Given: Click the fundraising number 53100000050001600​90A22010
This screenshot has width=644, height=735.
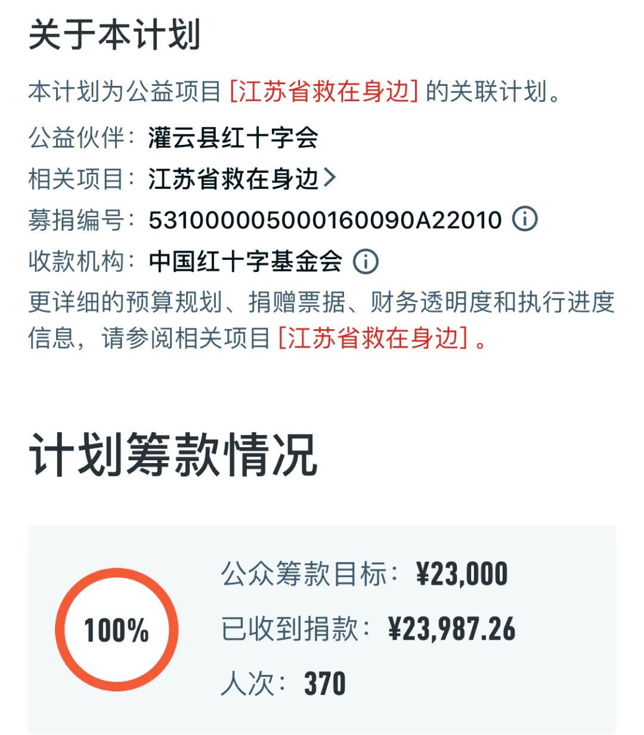Looking at the screenshot, I should [x=325, y=220].
